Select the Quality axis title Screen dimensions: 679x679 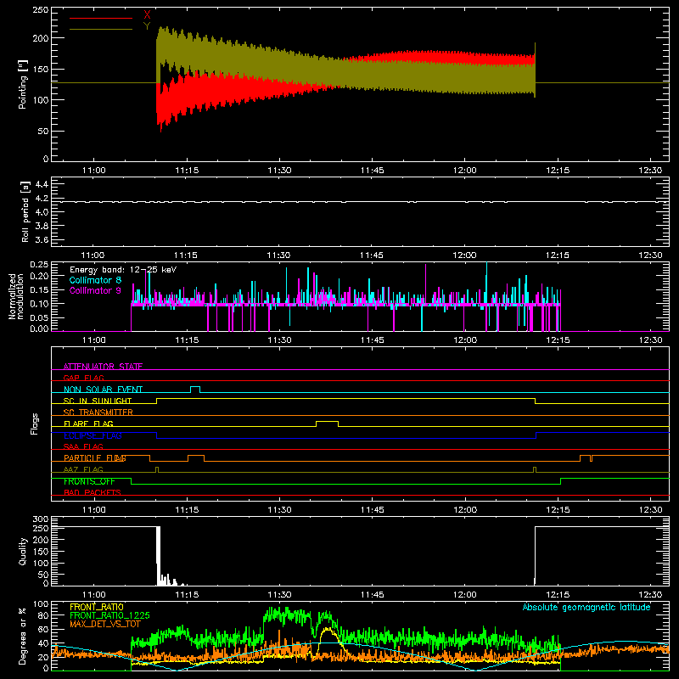[x=23, y=551]
